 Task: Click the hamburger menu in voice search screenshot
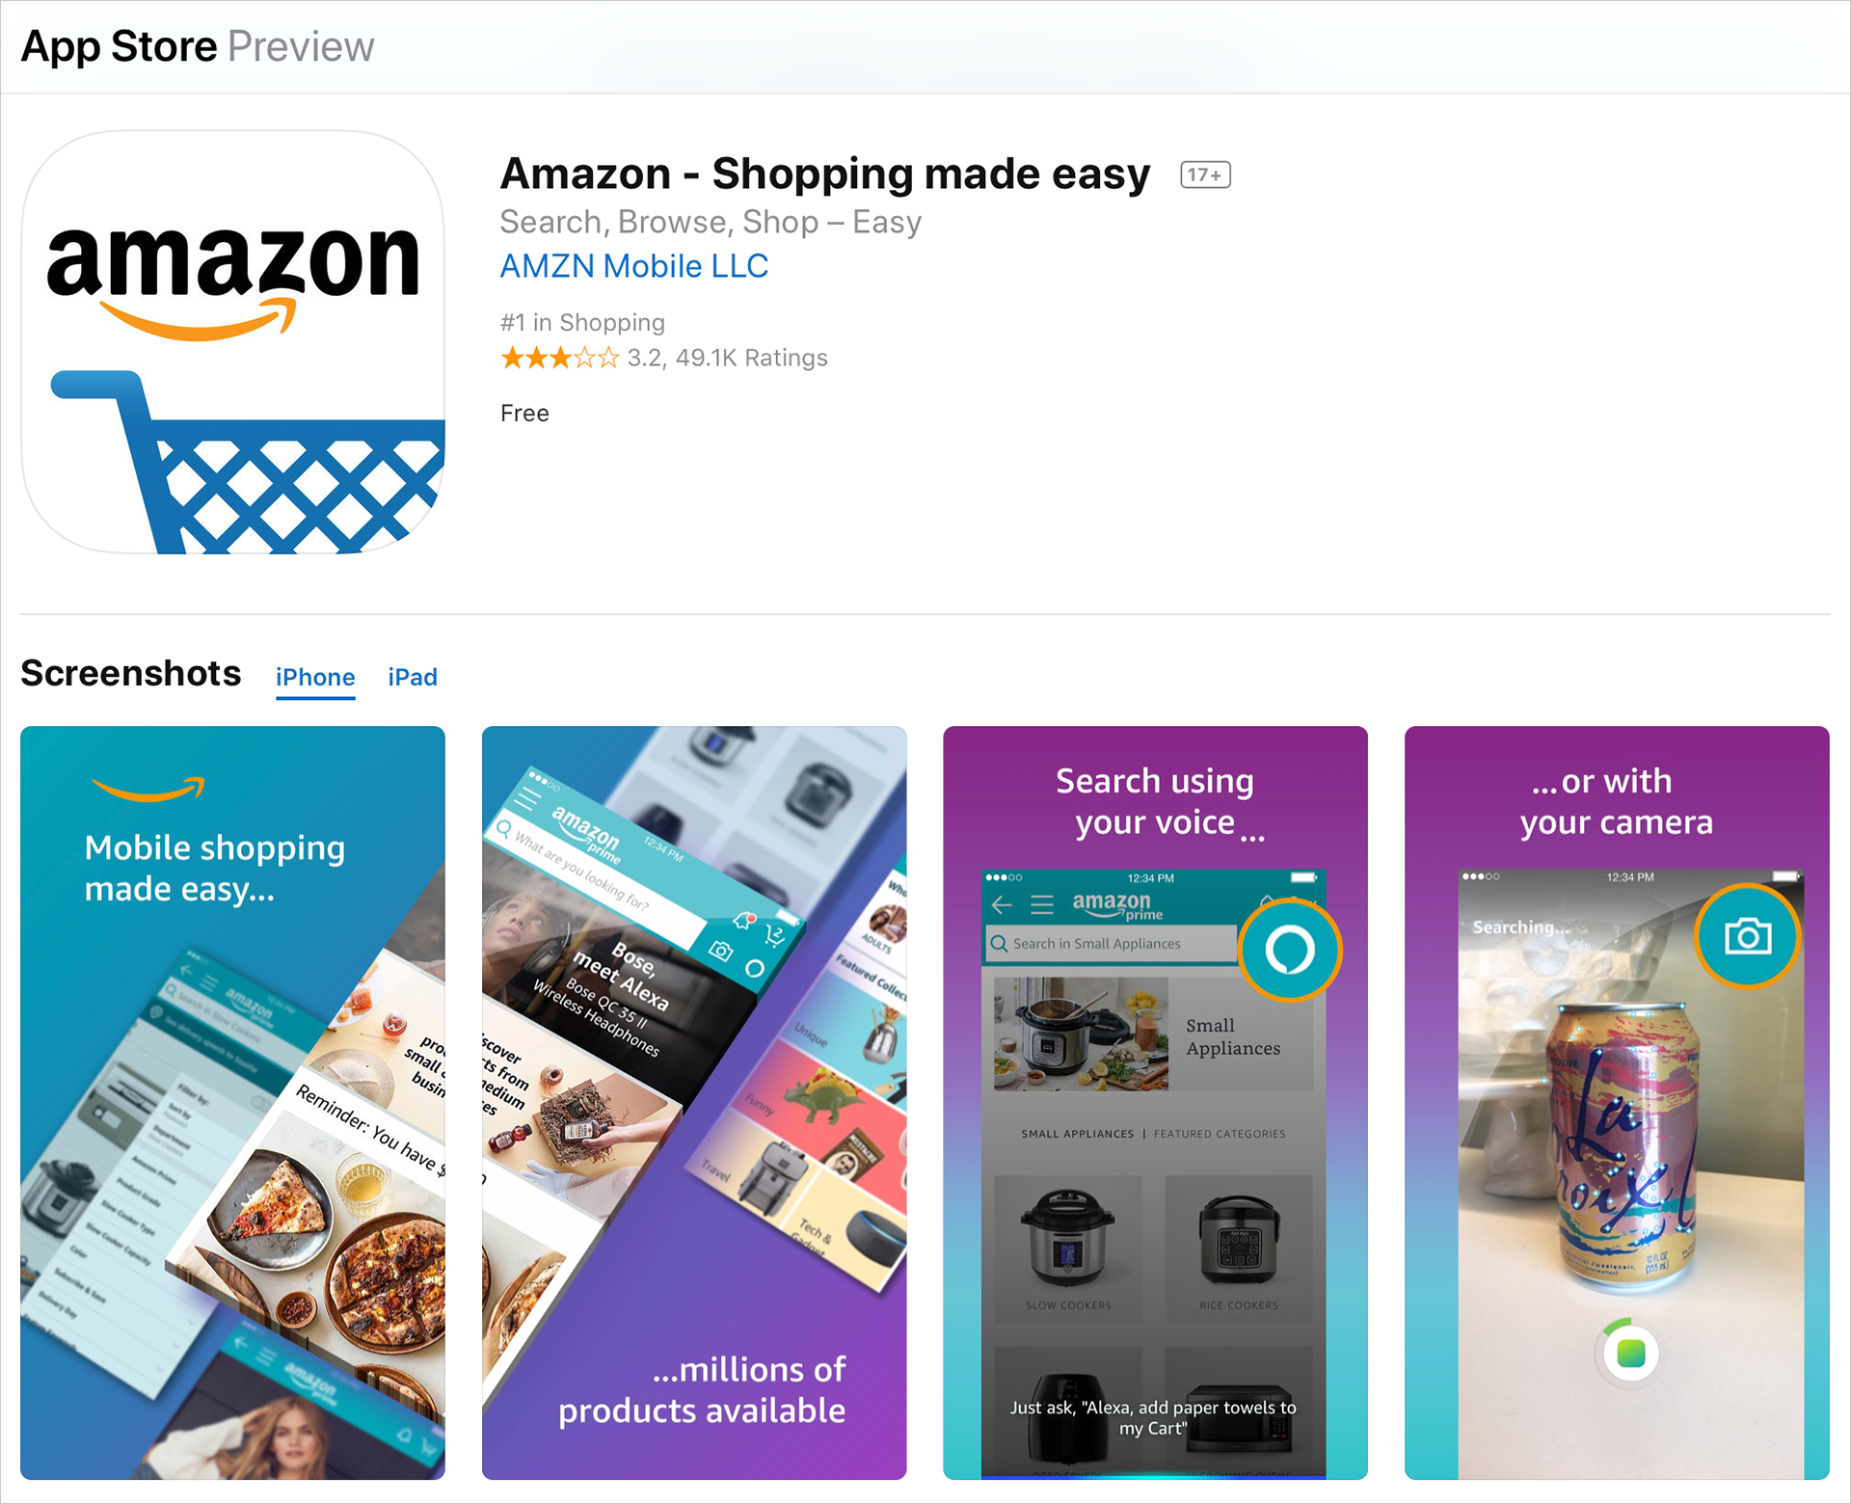[x=1042, y=904]
